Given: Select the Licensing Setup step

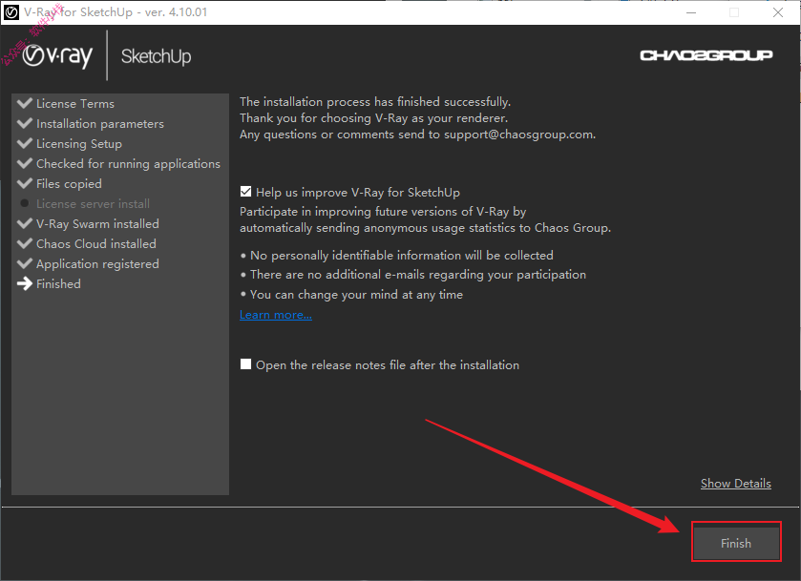Looking at the screenshot, I should [x=79, y=144].
